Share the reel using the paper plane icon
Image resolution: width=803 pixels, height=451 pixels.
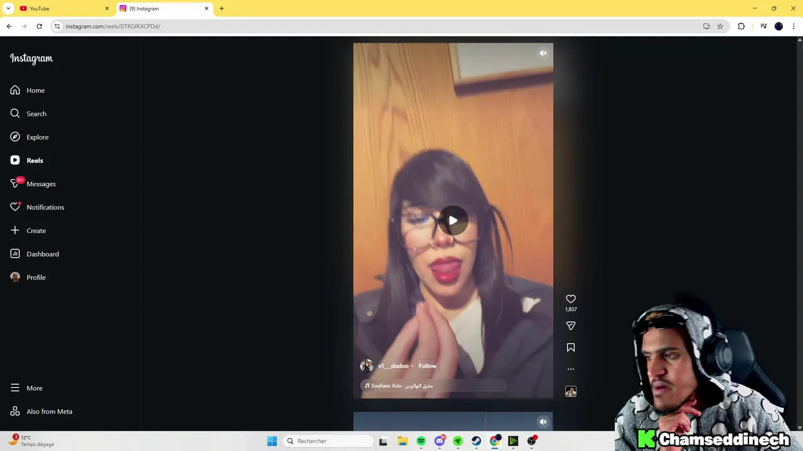pos(571,326)
